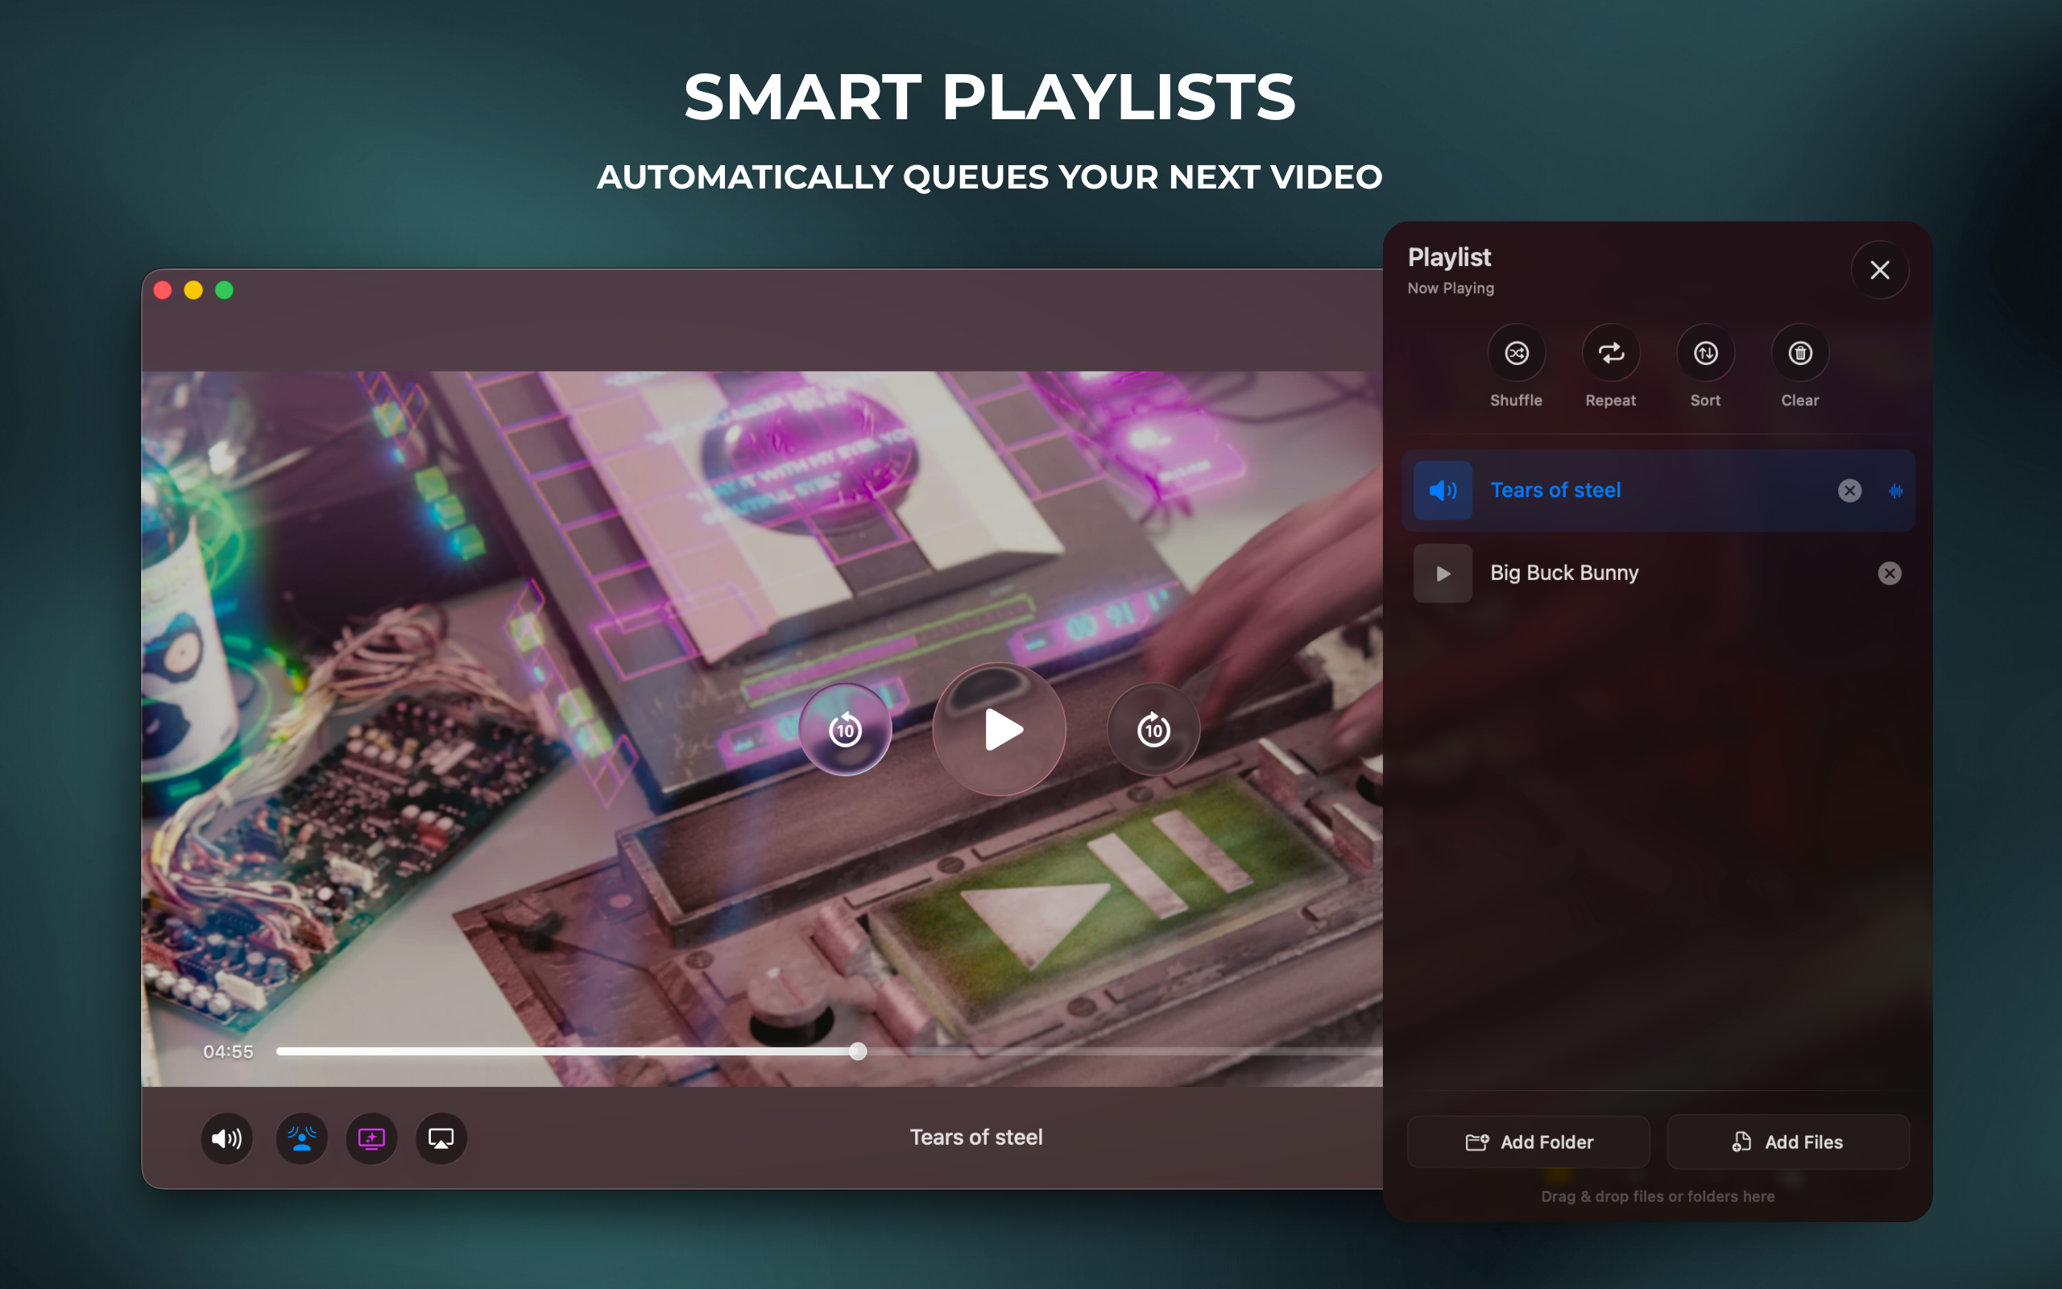This screenshot has height=1289, width=2062.
Task: Clear the playlist with trash icon
Action: pos(1799,353)
